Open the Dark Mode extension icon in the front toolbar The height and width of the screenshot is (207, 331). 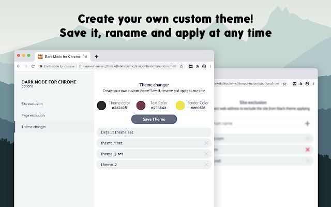click(191, 66)
